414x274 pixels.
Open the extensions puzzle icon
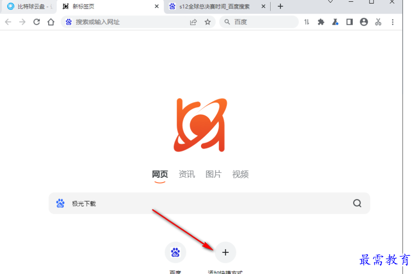tap(321, 22)
